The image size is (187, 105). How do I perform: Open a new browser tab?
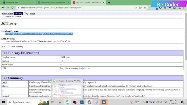109,3
